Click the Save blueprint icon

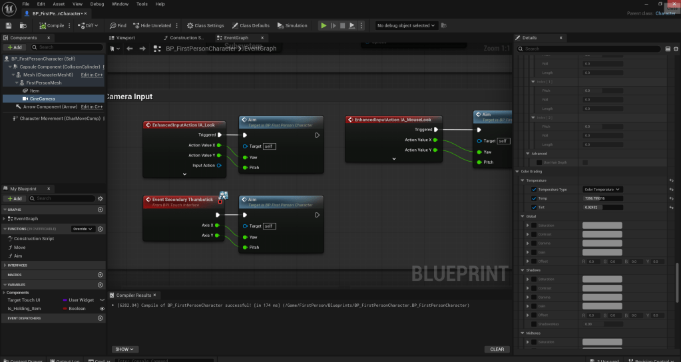click(x=9, y=26)
